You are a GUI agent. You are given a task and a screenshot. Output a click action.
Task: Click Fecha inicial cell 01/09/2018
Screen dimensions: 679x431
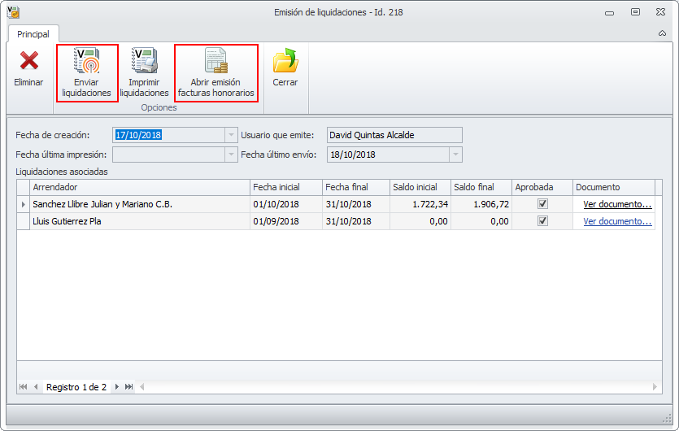(285, 221)
